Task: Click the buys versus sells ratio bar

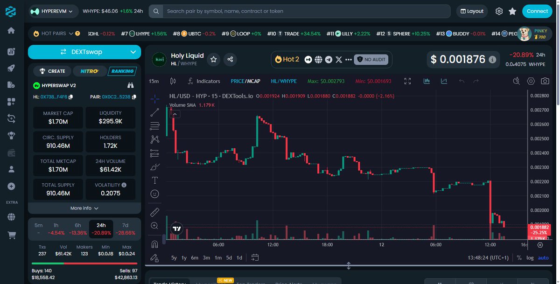Action: coord(84,263)
